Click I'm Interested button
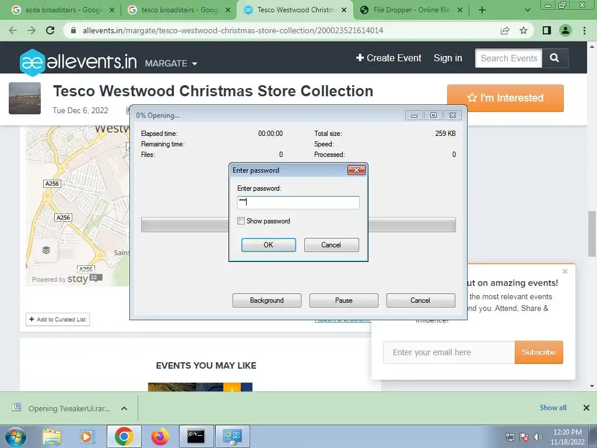The height and width of the screenshot is (448, 597). point(505,98)
